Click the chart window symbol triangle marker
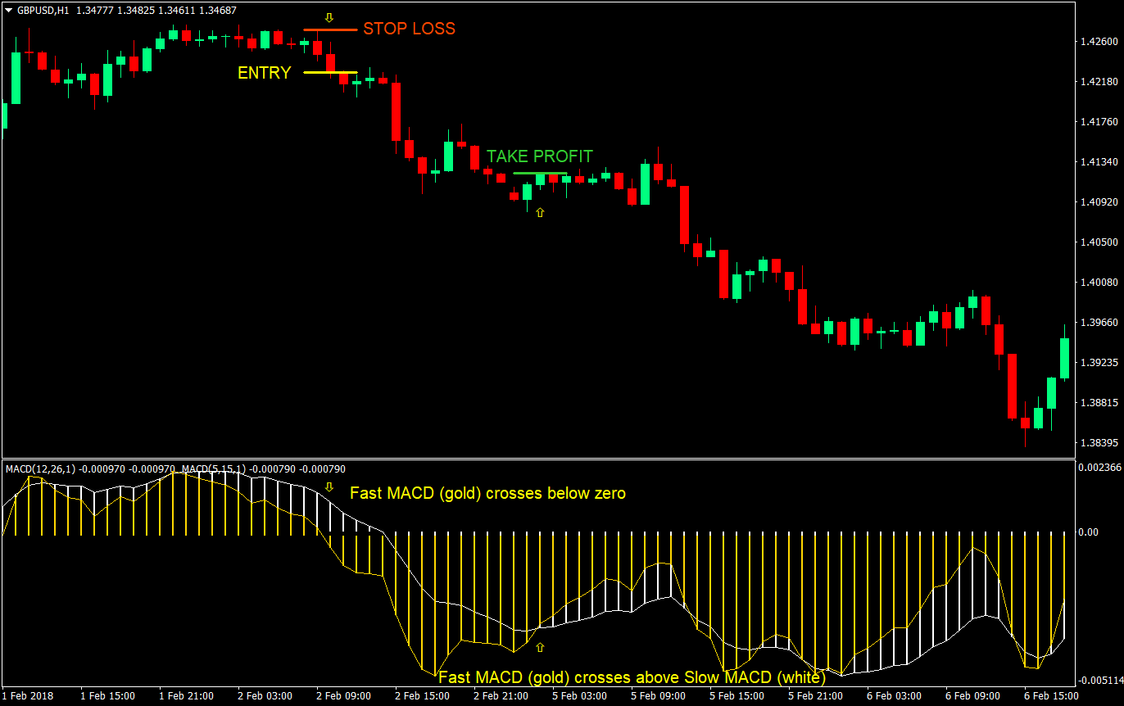 point(7,11)
